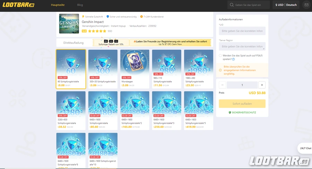Viewport: 312px width, 169px height.
Task: Open the Blog menu item
Action: 80,5
